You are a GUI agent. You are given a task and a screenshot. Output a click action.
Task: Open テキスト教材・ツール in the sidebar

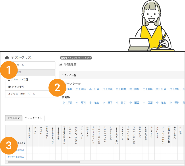tap(23, 94)
